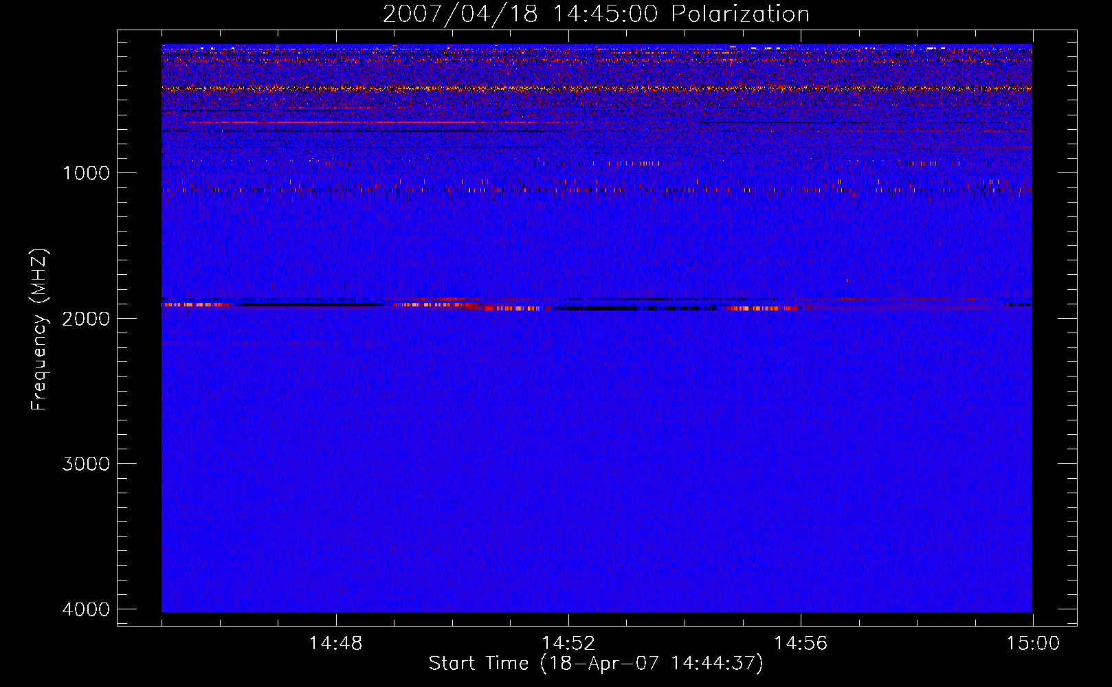Click the 4000 frequency tick label
The image size is (1112, 687).
[x=86, y=609]
